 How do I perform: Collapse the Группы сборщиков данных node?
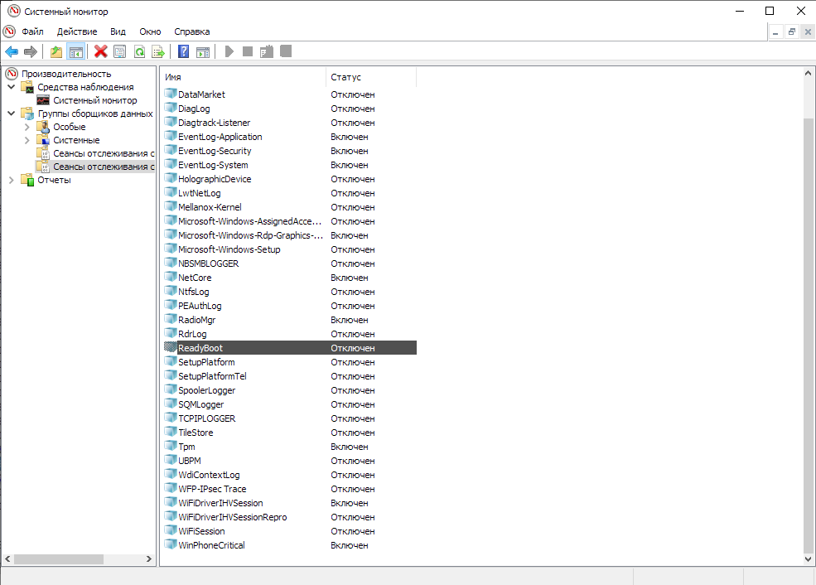tap(12, 113)
